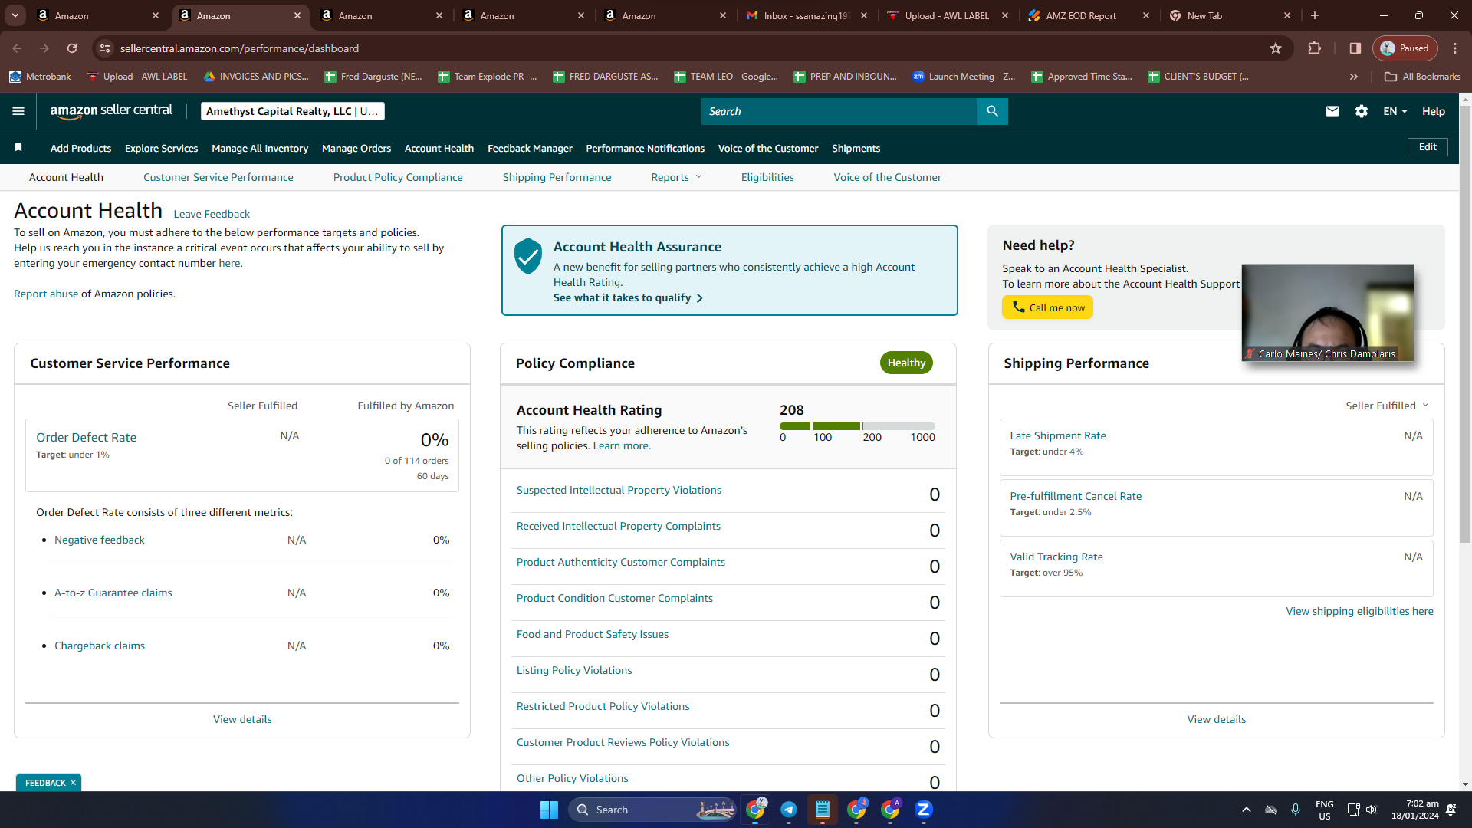This screenshot has height=828, width=1472.
Task: Click the bookmark flag icon in nav bar
Action: [x=18, y=147]
